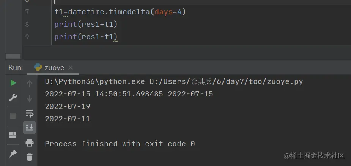
Task: Close the zuoye run tab
Action: [x=71, y=68]
